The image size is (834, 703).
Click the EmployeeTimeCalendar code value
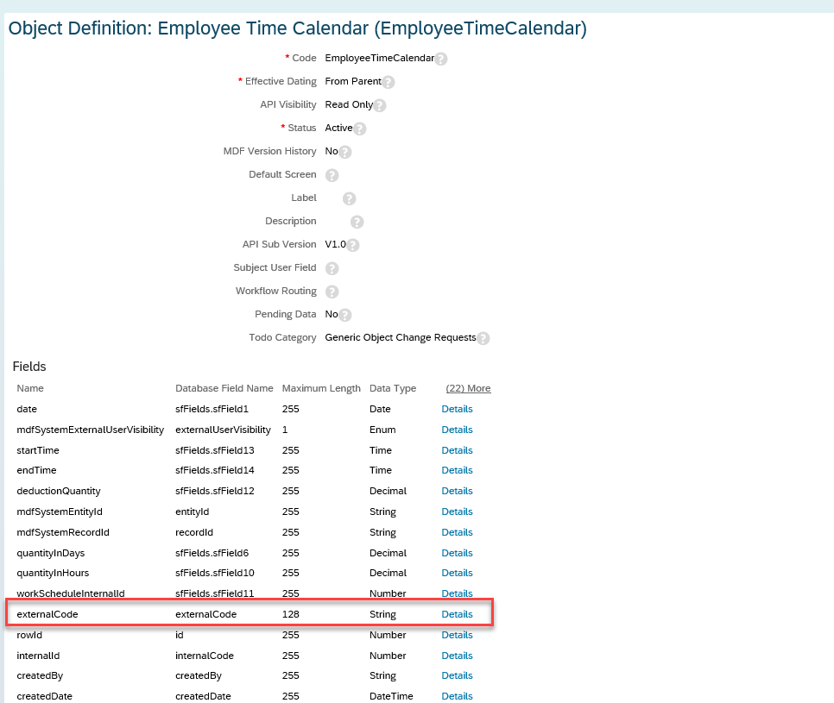(x=380, y=58)
